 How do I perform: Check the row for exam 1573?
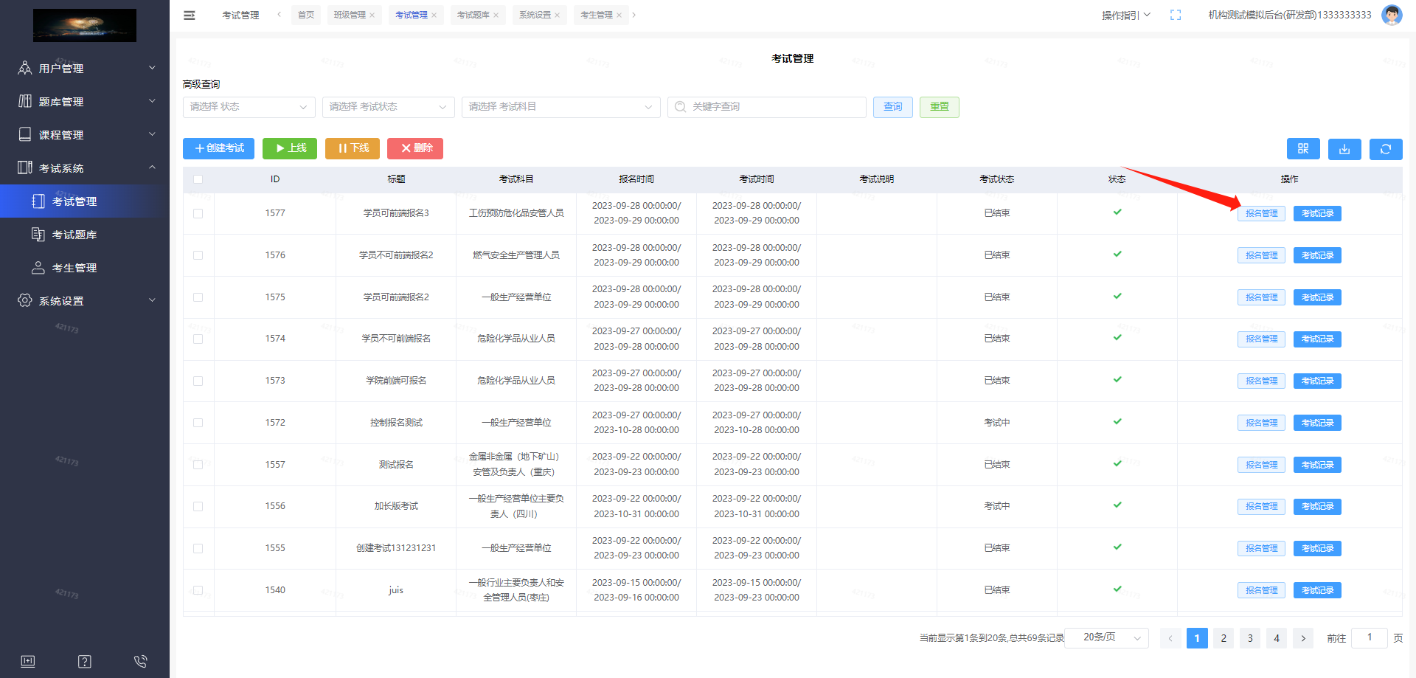[198, 381]
